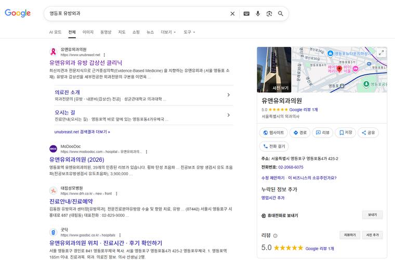Click the 사진 추가 button

pos(373,235)
